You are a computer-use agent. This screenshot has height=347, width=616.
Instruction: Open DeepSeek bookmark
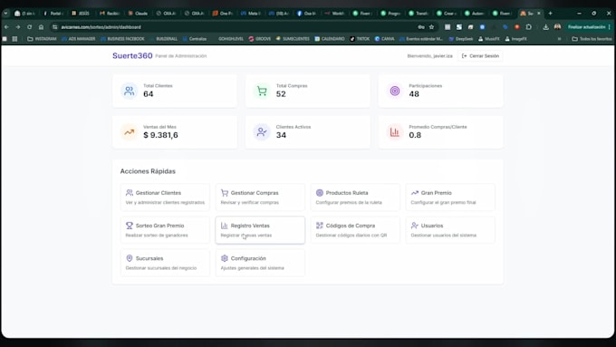click(x=461, y=39)
